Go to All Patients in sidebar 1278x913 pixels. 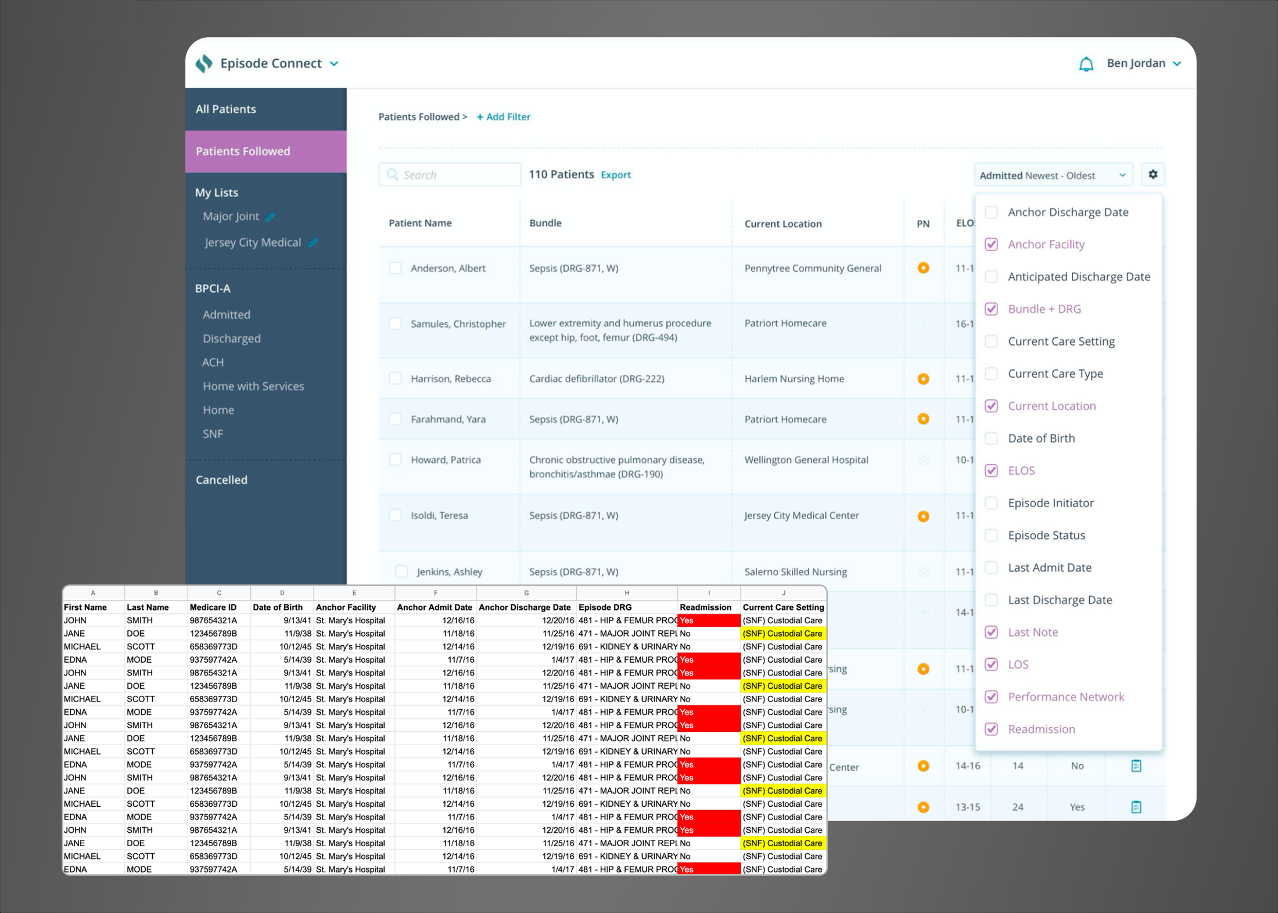(266, 109)
